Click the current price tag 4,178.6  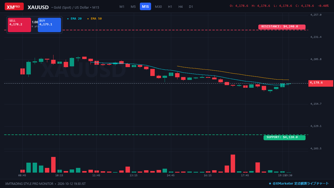click(x=321, y=83)
